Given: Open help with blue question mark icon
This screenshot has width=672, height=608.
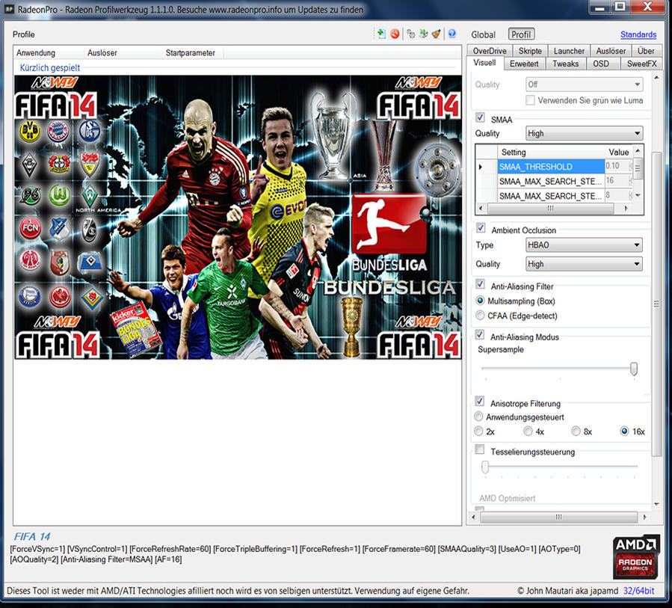Looking at the screenshot, I should [451, 34].
